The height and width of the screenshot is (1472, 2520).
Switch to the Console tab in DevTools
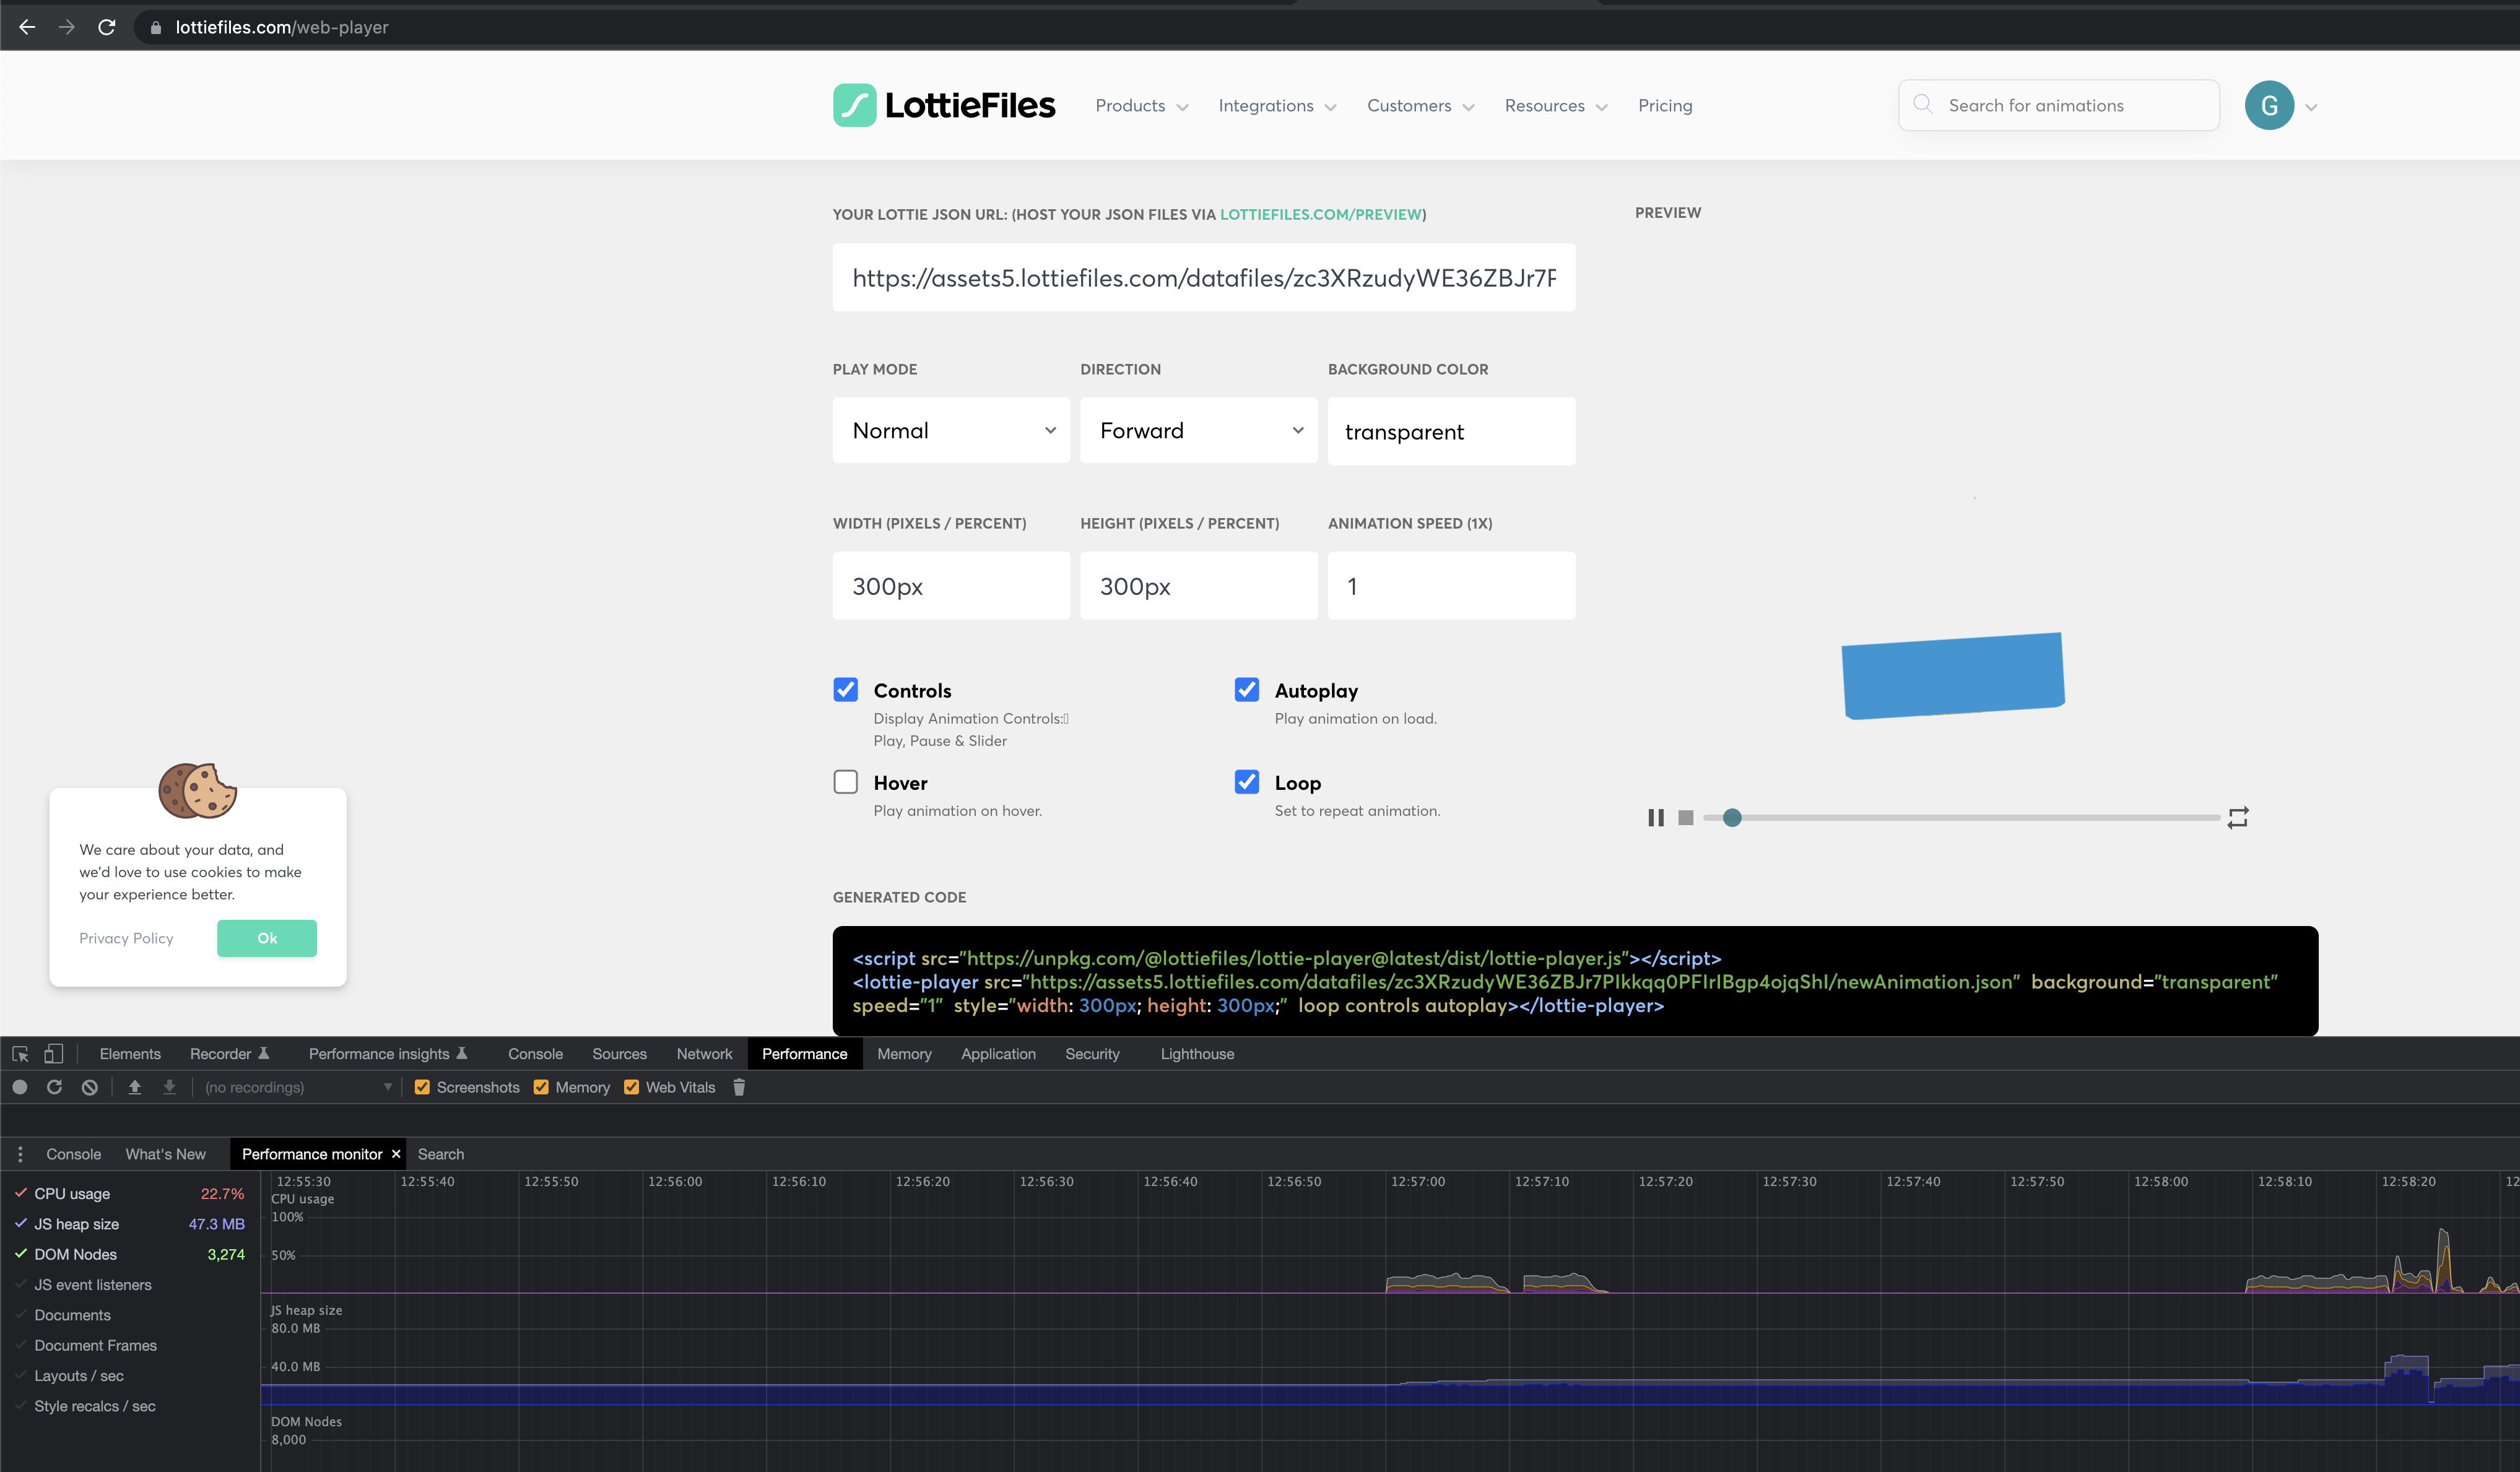click(535, 1053)
